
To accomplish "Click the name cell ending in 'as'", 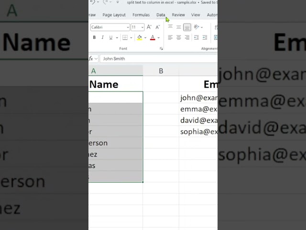I will (x=116, y=165).
